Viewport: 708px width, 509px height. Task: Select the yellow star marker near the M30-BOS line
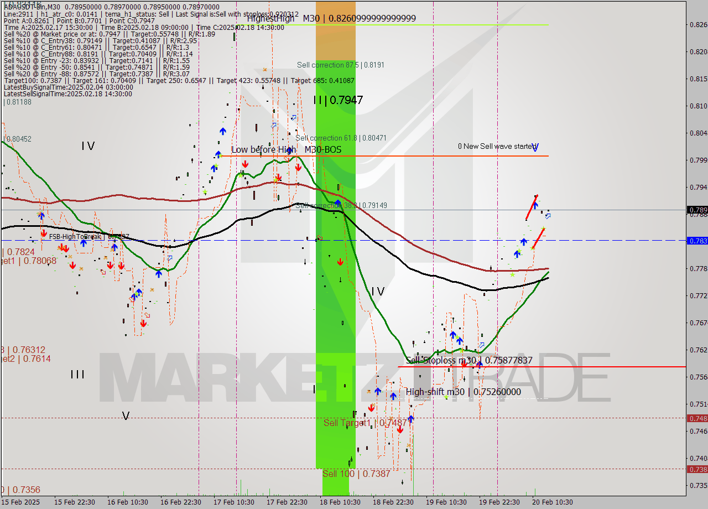tap(275, 180)
